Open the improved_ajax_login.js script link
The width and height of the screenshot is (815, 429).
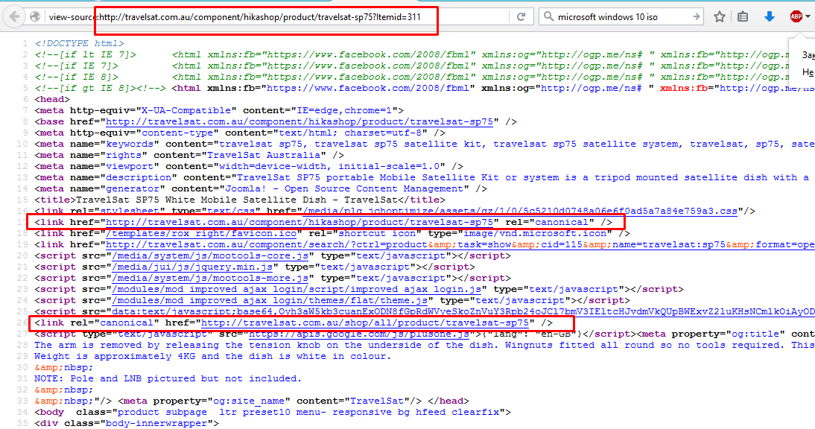[x=296, y=289]
